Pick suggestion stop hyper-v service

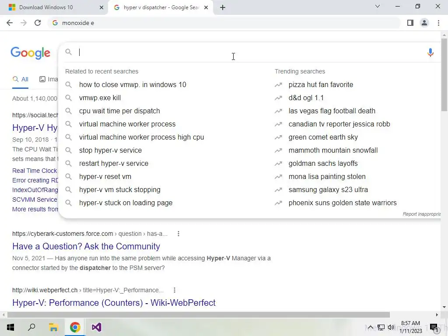pyautogui.click(x=110, y=150)
